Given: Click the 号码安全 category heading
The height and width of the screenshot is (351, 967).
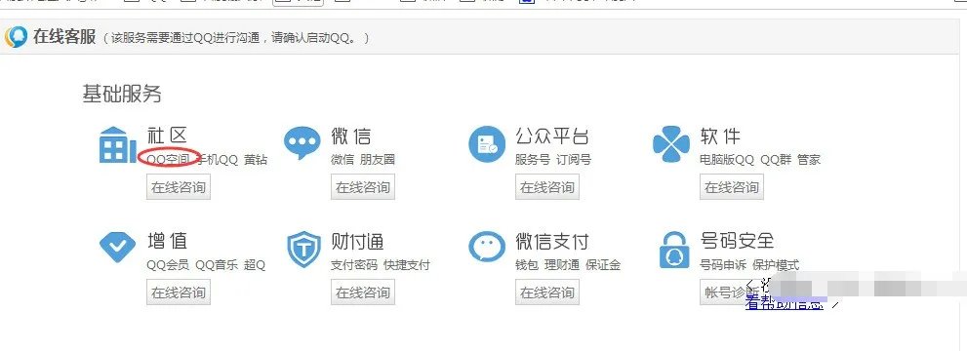Looking at the screenshot, I should pos(737,240).
